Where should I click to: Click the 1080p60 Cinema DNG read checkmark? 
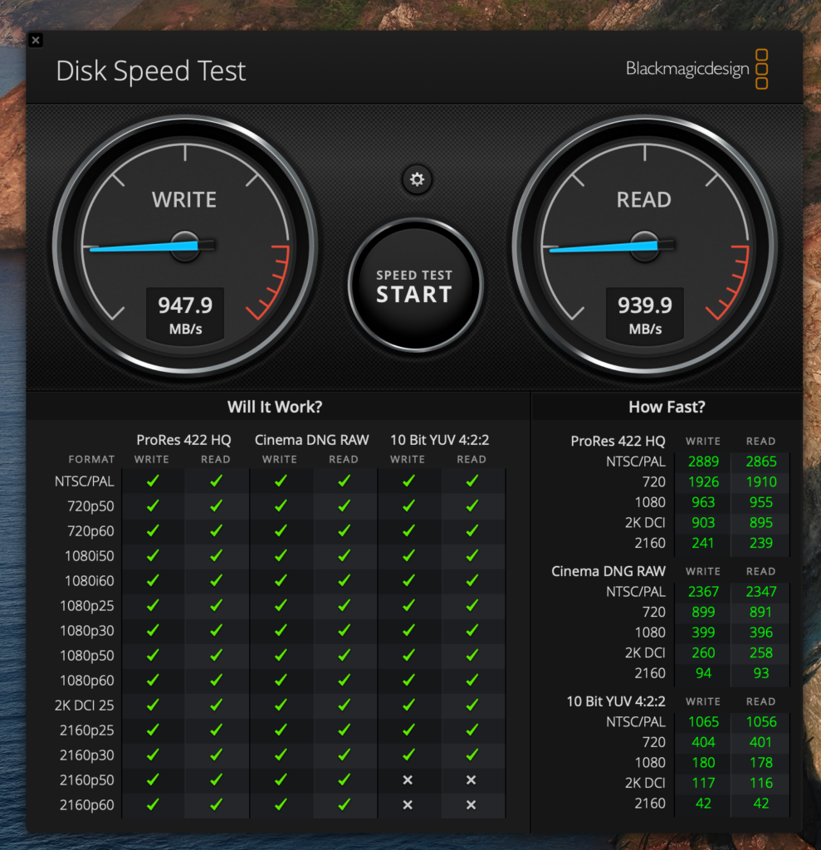[x=344, y=680]
